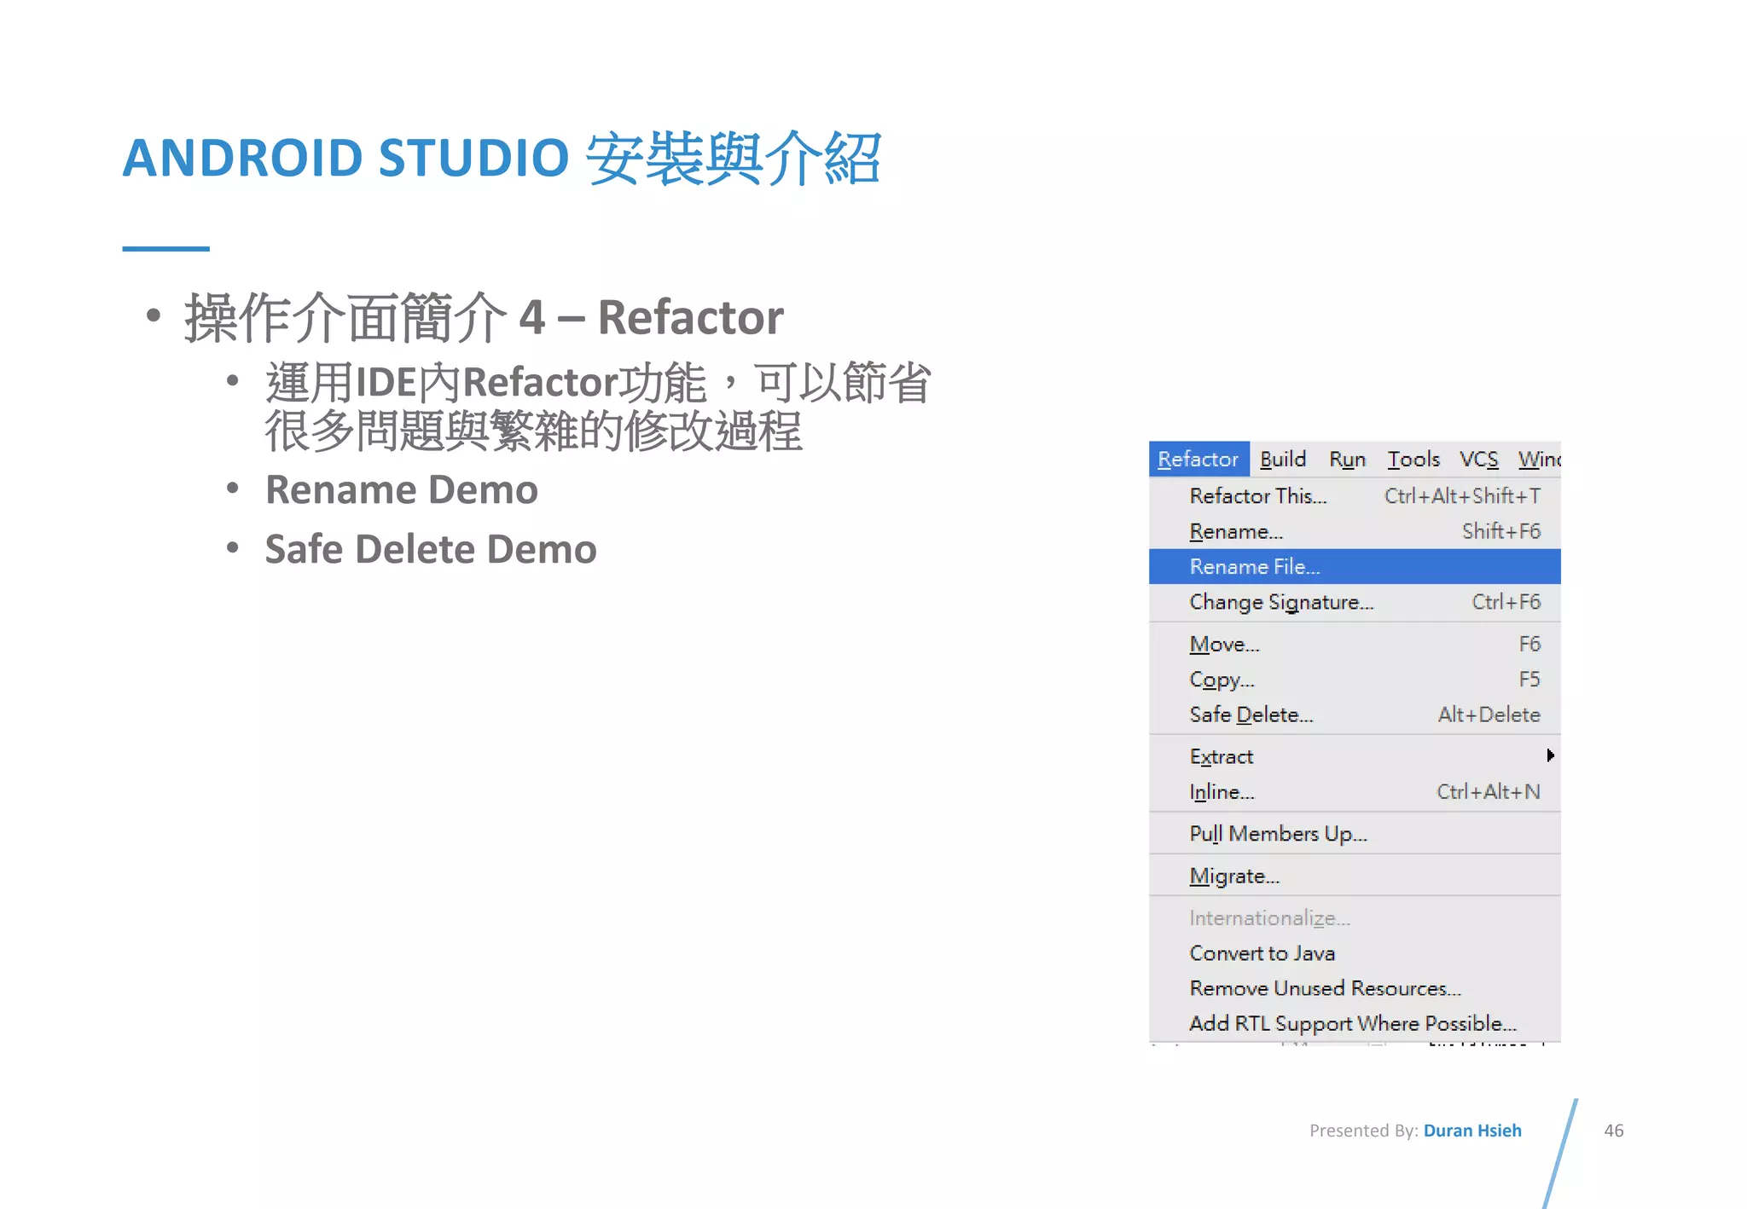The width and height of the screenshot is (1747, 1209).
Task: Open the Build menu
Action: (1283, 460)
